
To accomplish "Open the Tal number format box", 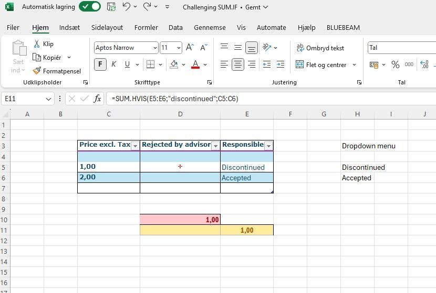I will point(402,48).
